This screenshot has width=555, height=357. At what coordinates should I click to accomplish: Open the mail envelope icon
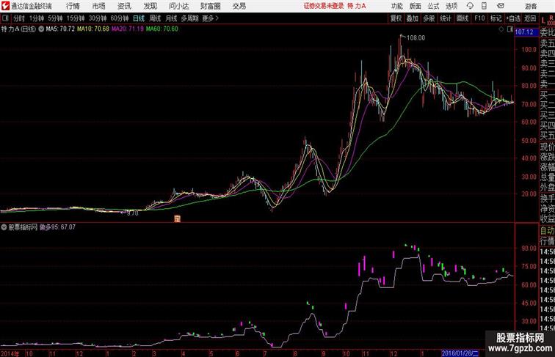[x=501, y=6]
